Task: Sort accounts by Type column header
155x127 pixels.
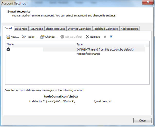Action: pos(110,44)
